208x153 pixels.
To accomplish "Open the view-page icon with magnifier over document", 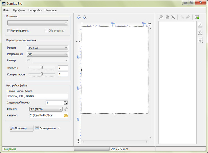I will tap(161, 17).
